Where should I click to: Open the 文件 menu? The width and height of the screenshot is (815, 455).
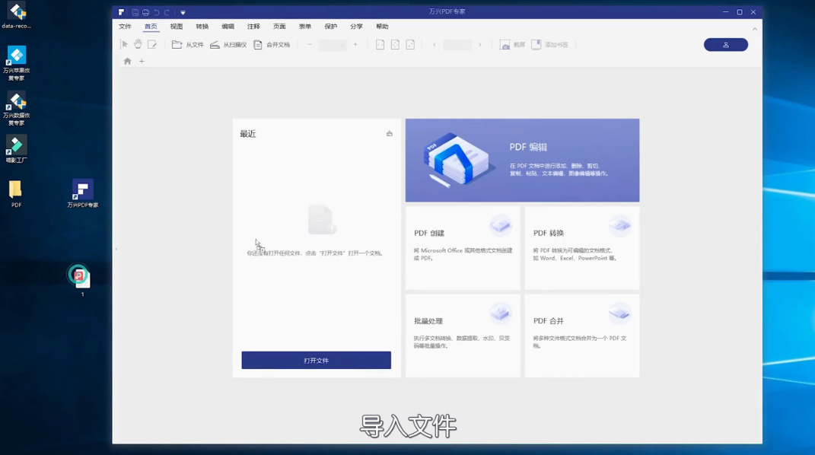pyautogui.click(x=126, y=27)
